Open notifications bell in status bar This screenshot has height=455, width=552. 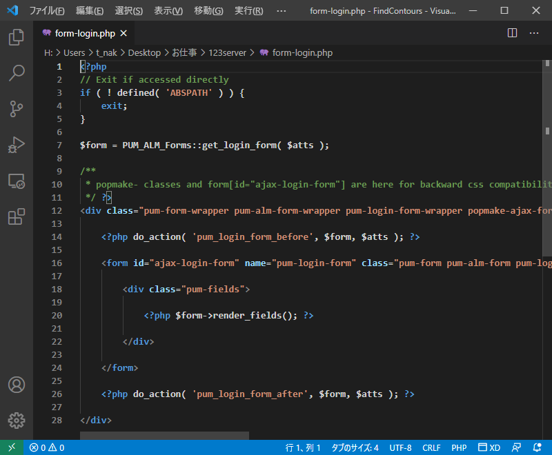point(538,447)
